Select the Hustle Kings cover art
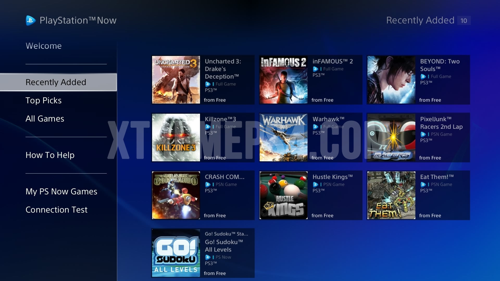The height and width of the screenshot is (281, 500). pyautogui.click(x=283, y=195)
